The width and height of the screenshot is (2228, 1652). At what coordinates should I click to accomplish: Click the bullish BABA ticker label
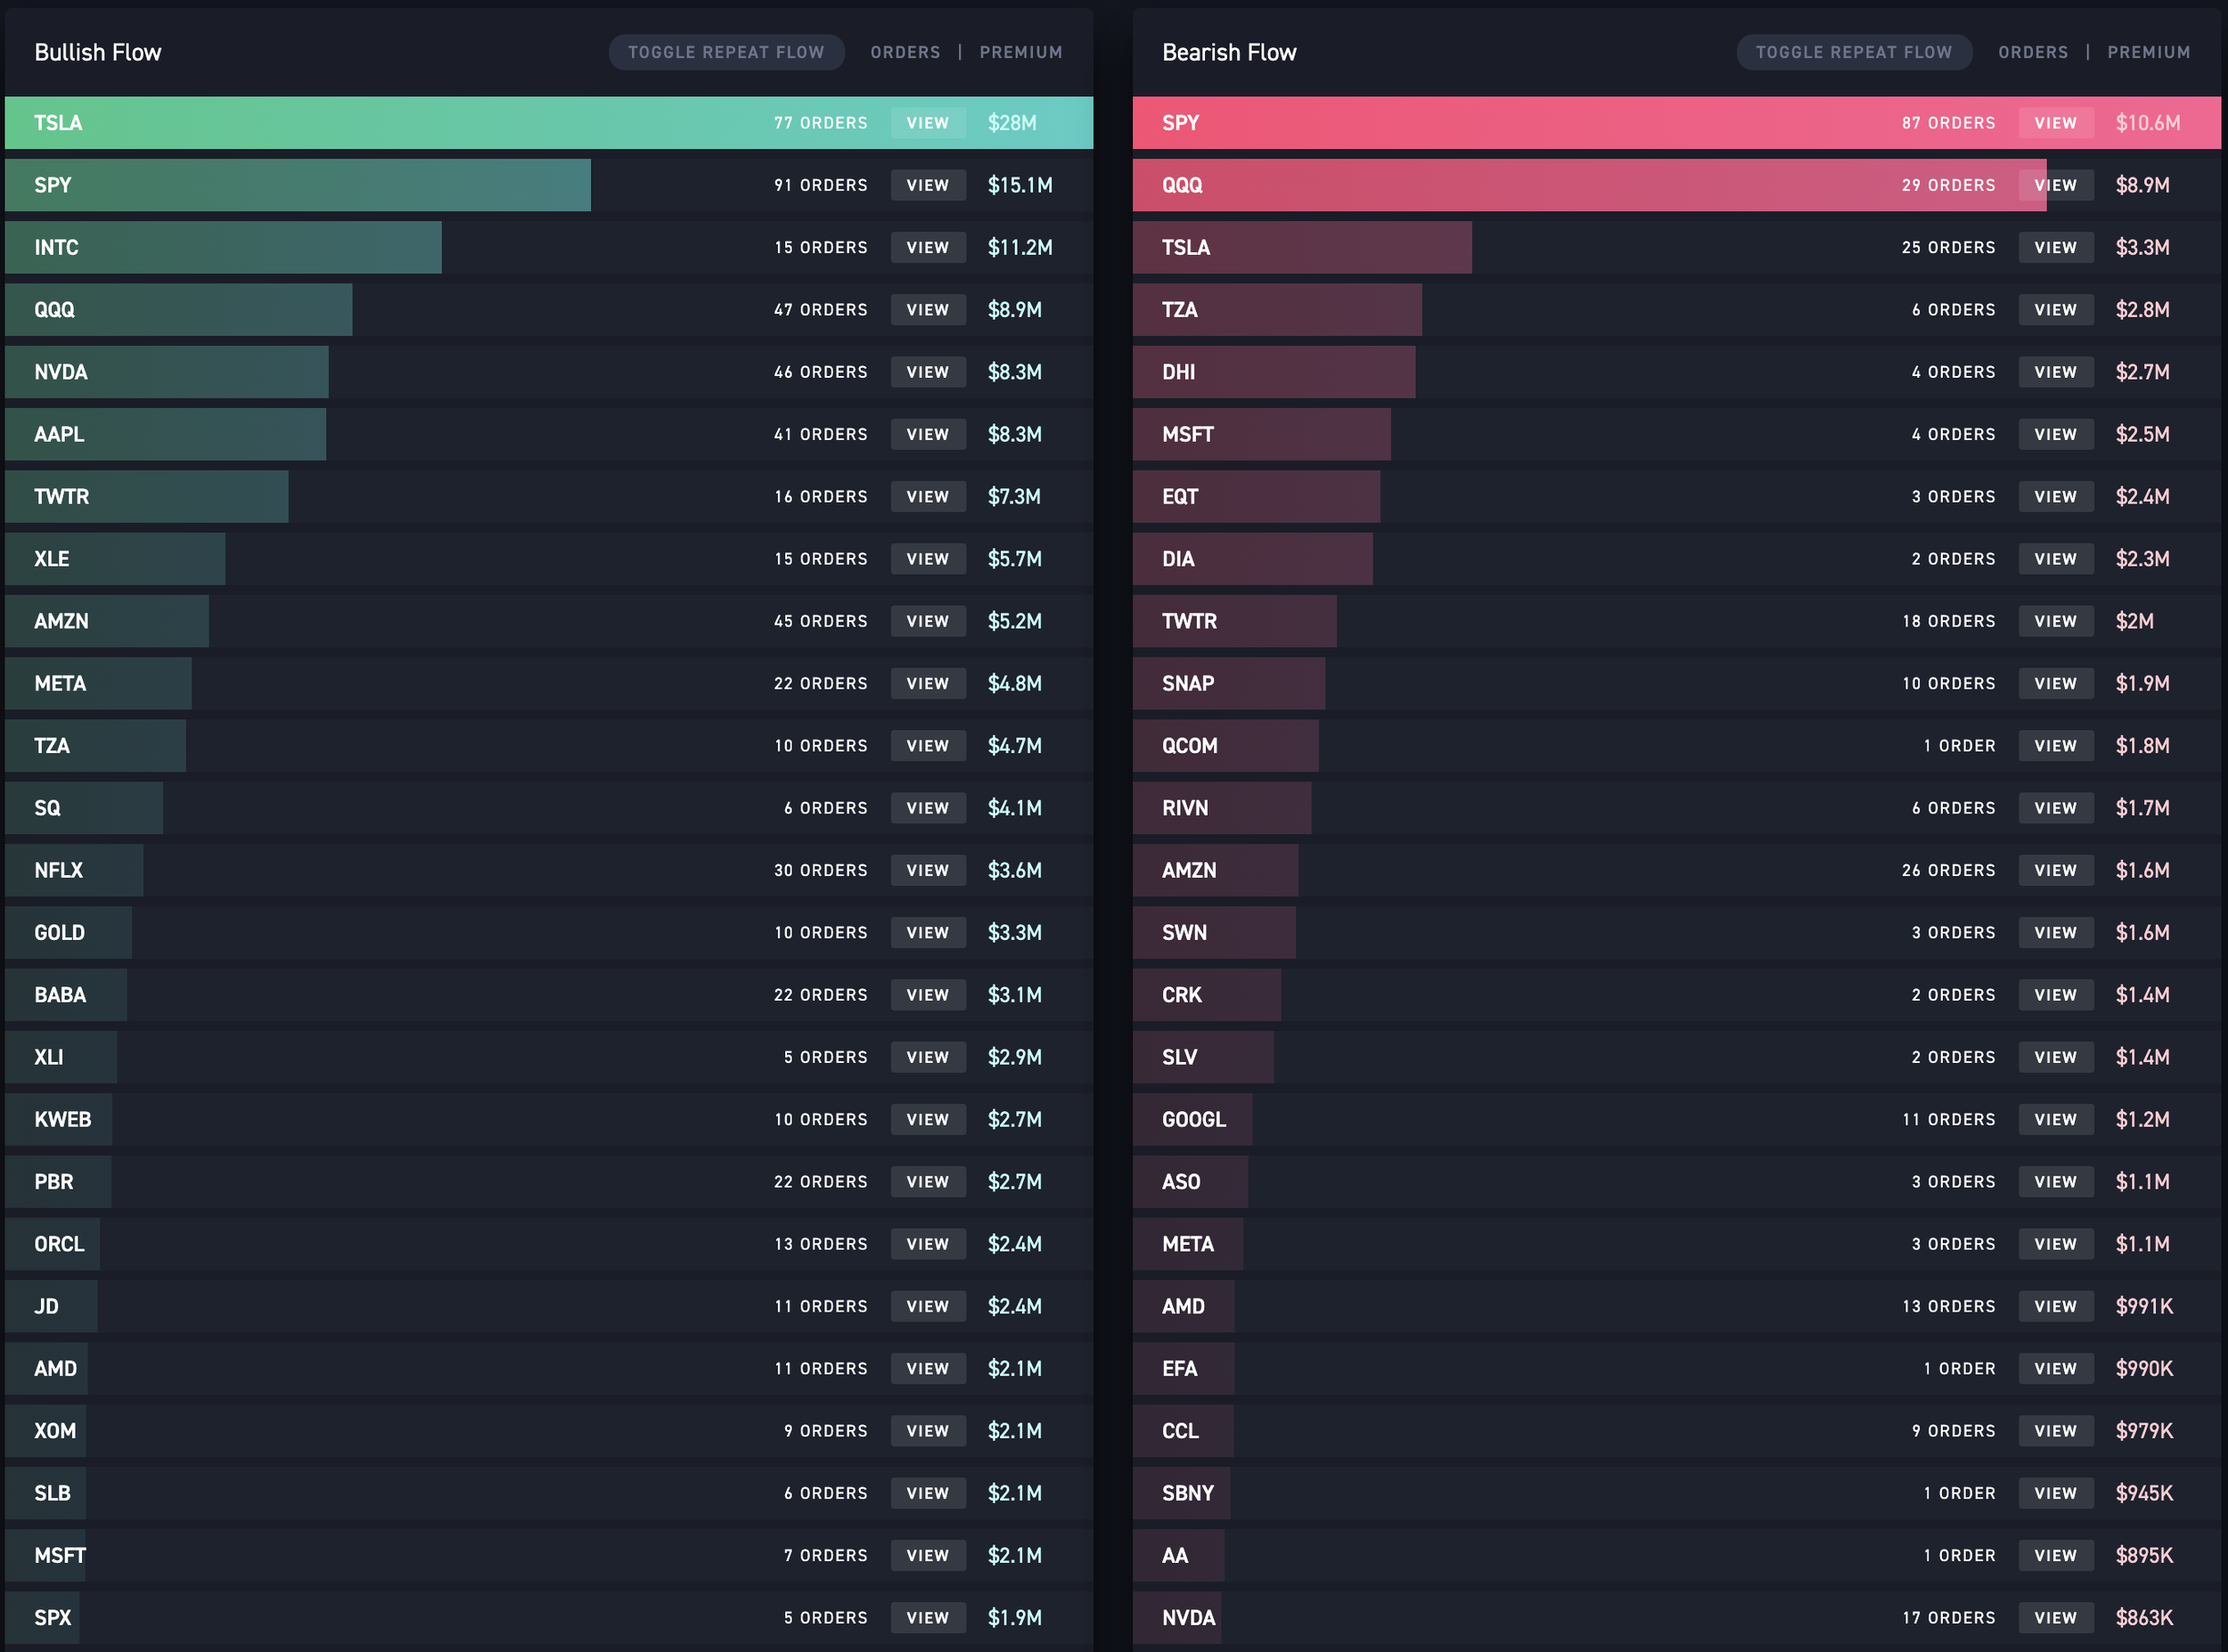click(60, 995)
